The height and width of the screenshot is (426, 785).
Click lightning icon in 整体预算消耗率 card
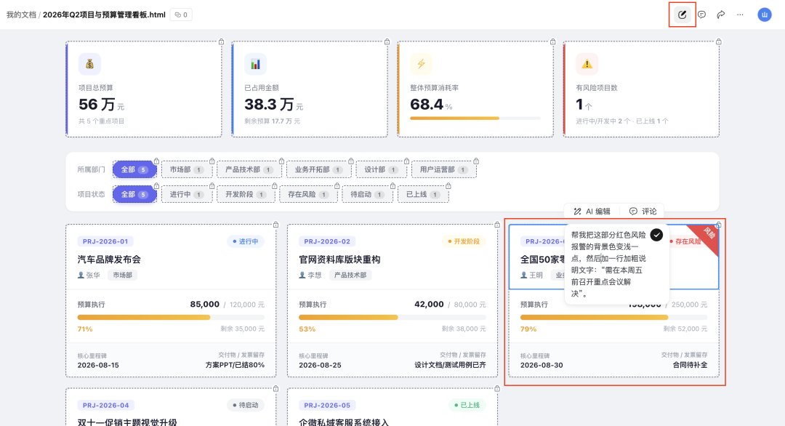[421, 64]
